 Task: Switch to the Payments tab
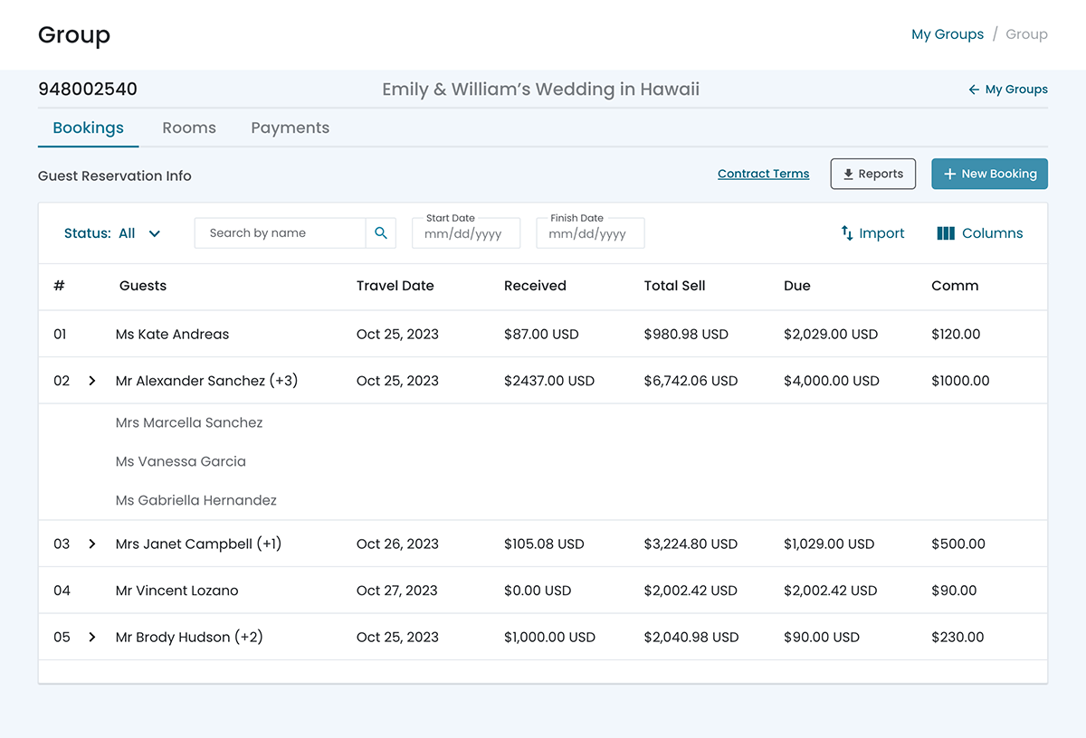tap(290, 128)
